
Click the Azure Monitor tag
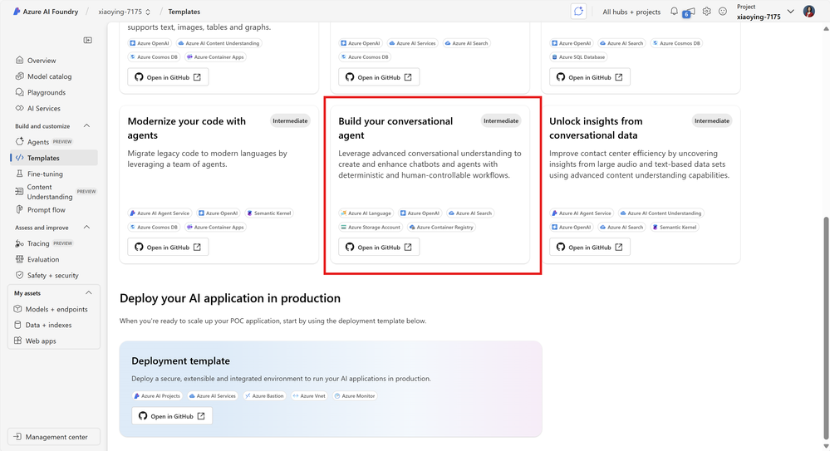355,396
